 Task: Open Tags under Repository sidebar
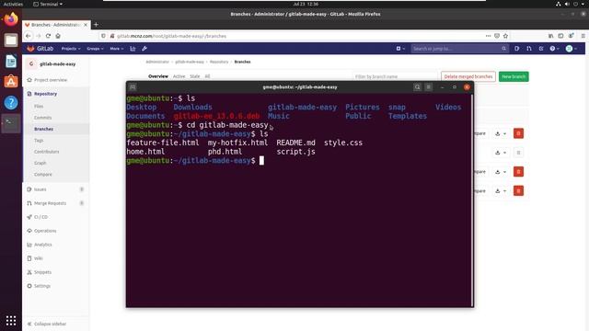pyautogui.click(x=39, y=141)
